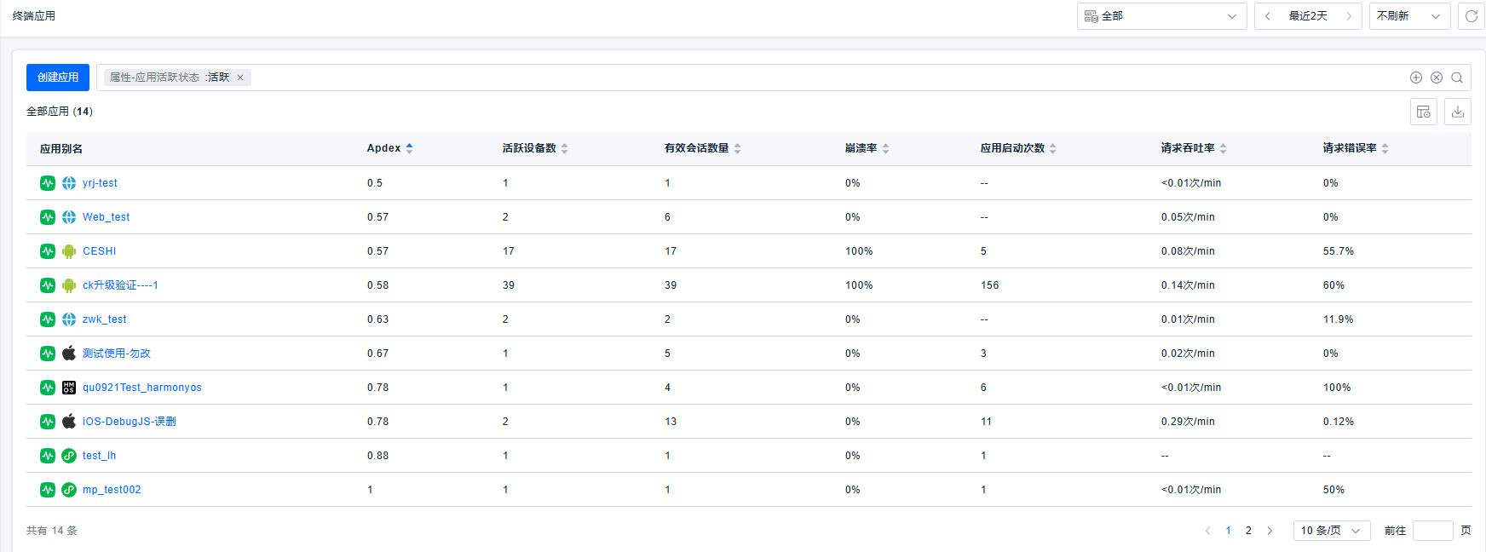Click the page jump input field

pyautogui.click(x=1432, y=531)
